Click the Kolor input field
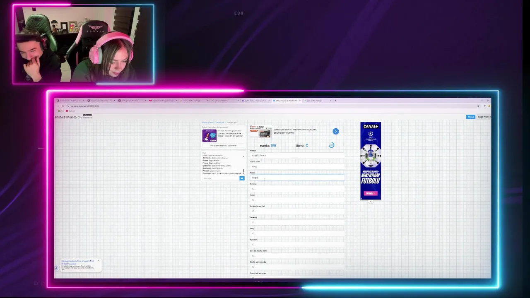Image resolution: width=530 pixels, height=298 pixels. coord(297,200)
